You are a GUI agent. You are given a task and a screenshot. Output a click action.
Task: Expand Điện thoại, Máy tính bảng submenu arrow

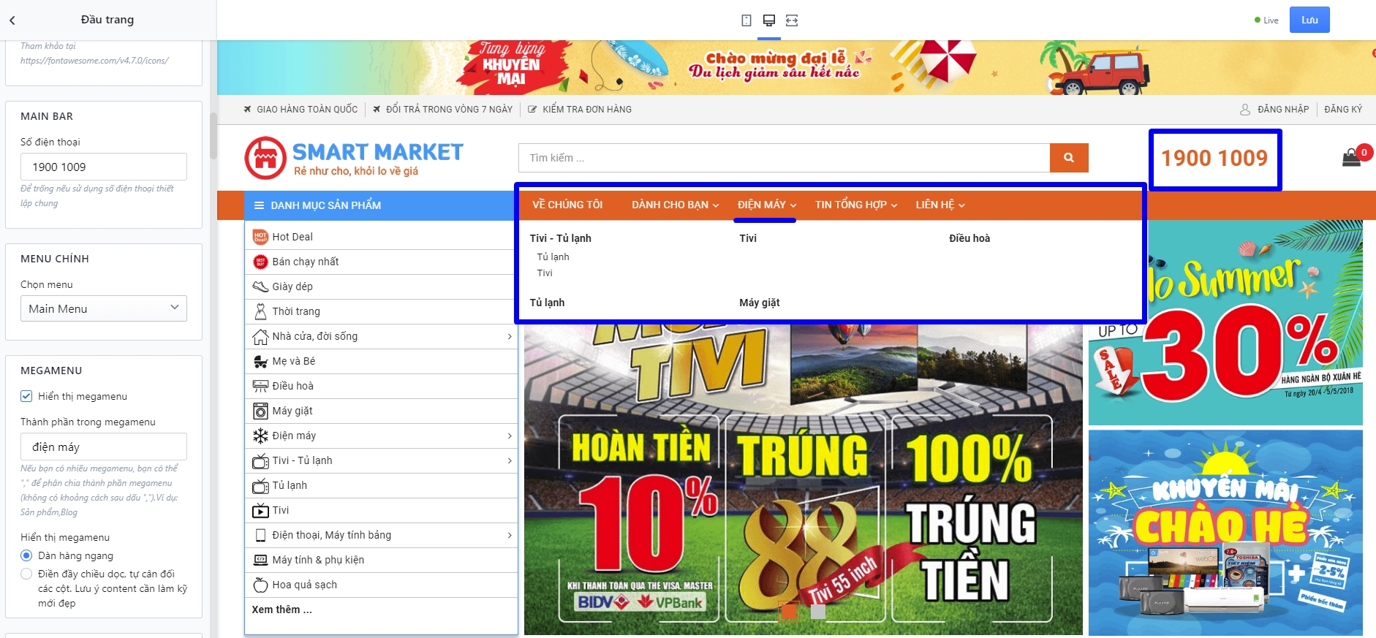click(510, 535)
